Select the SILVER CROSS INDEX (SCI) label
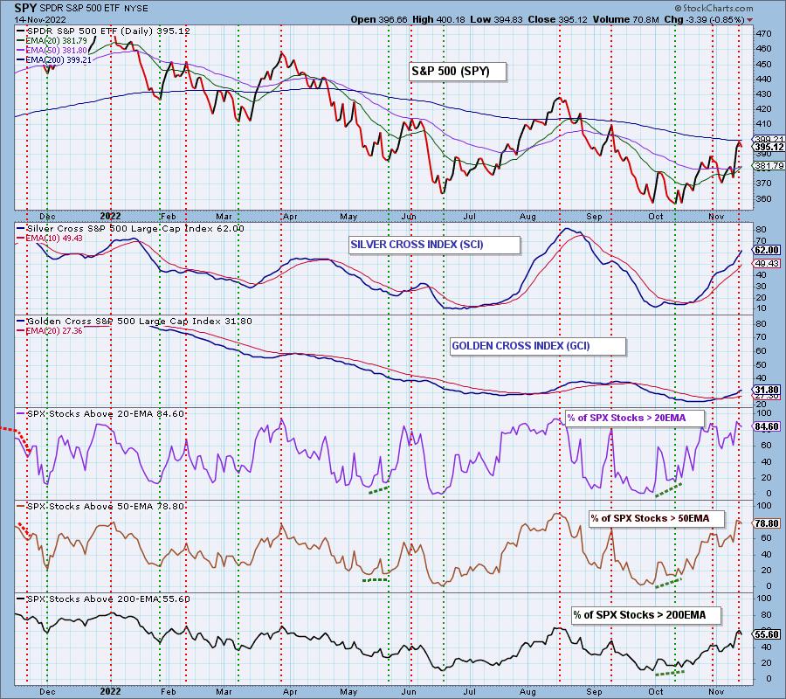This screenshot has height=699, width=786. coord(434,245)
